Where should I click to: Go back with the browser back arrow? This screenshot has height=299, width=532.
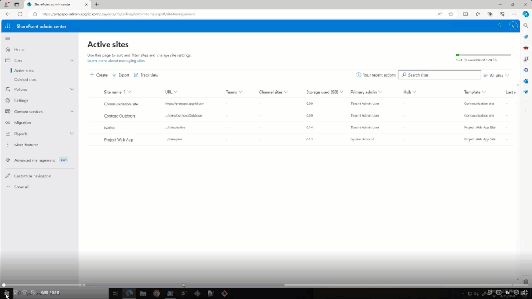pyautogui.click(x=8, y=14)
